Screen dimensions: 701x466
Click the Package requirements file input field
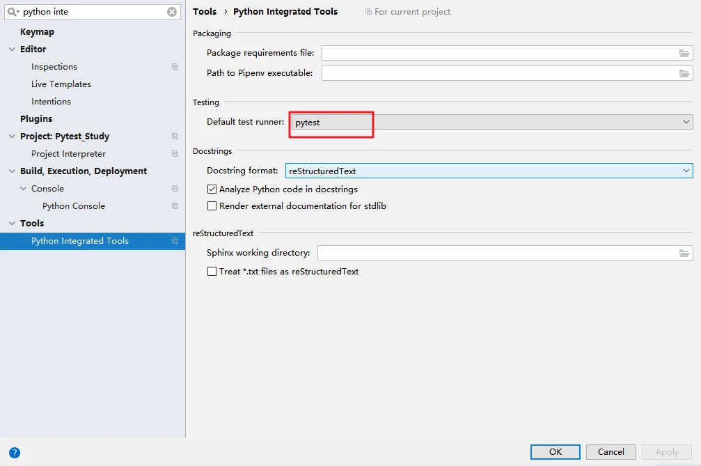(498, 53)
